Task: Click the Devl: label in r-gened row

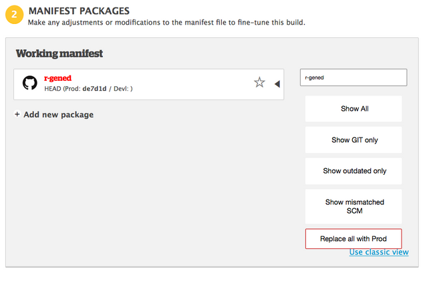Action: click(122, 88)
